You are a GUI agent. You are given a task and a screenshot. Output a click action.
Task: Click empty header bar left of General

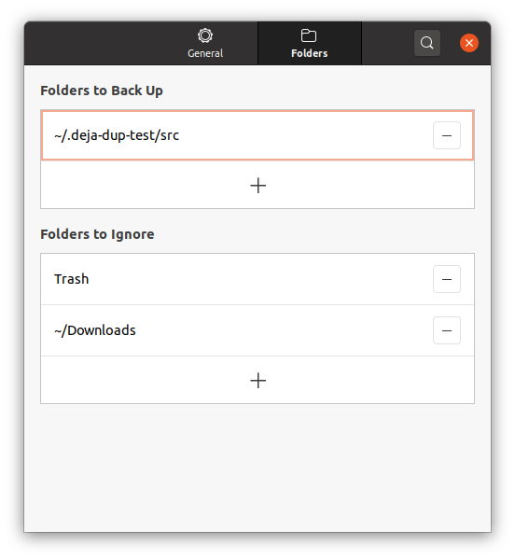(96, 43)
